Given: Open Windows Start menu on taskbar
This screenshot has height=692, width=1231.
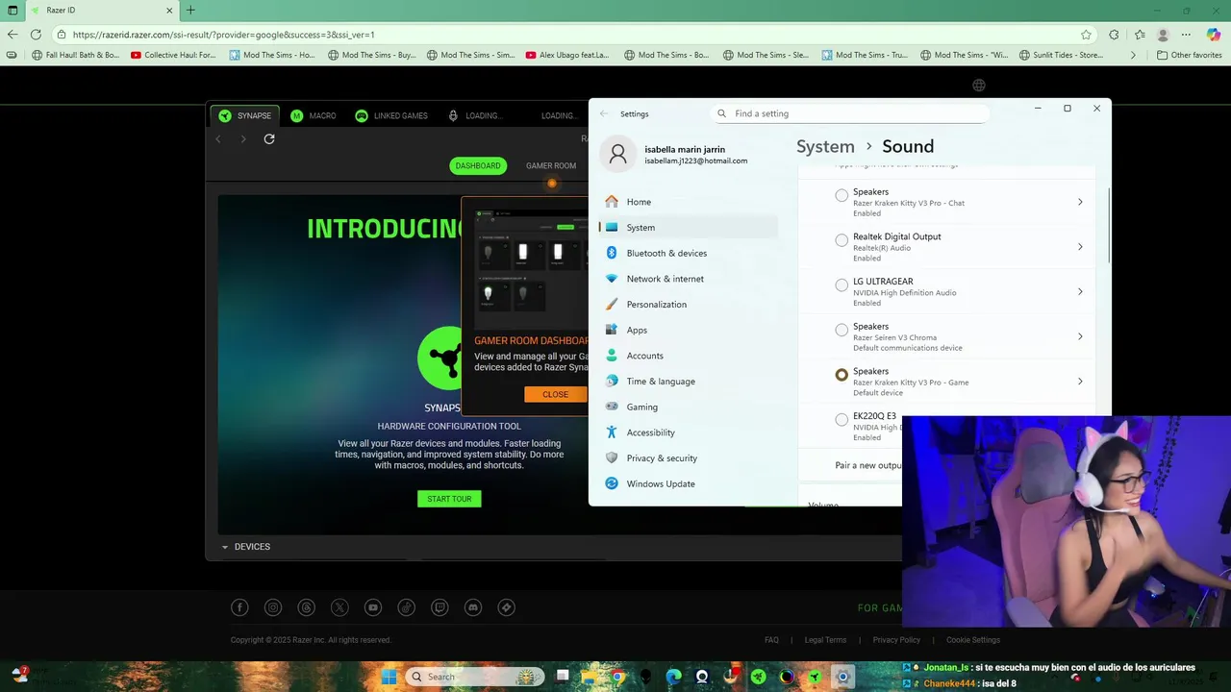Looking at the screenshot, I should 389,677.
